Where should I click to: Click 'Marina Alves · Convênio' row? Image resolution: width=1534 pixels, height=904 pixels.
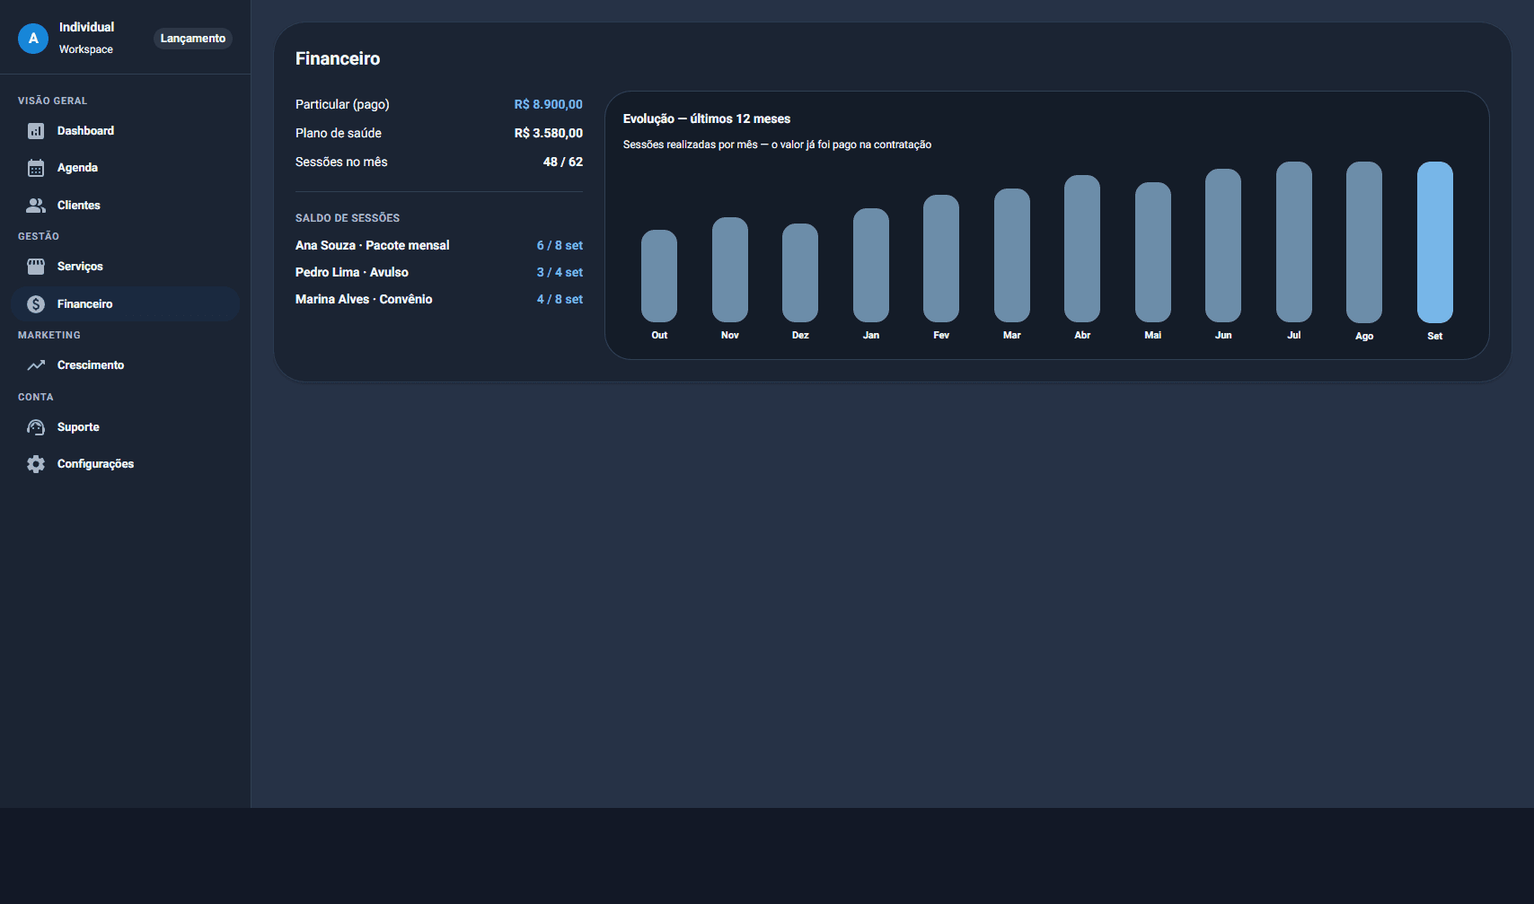pos(439,299)
